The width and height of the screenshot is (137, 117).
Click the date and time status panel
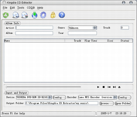coord(113,113)
